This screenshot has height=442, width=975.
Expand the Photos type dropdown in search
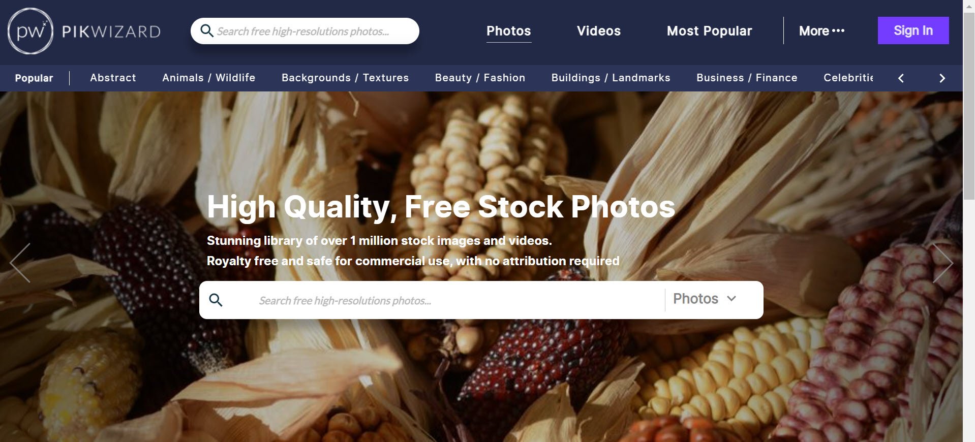(705, 299)
